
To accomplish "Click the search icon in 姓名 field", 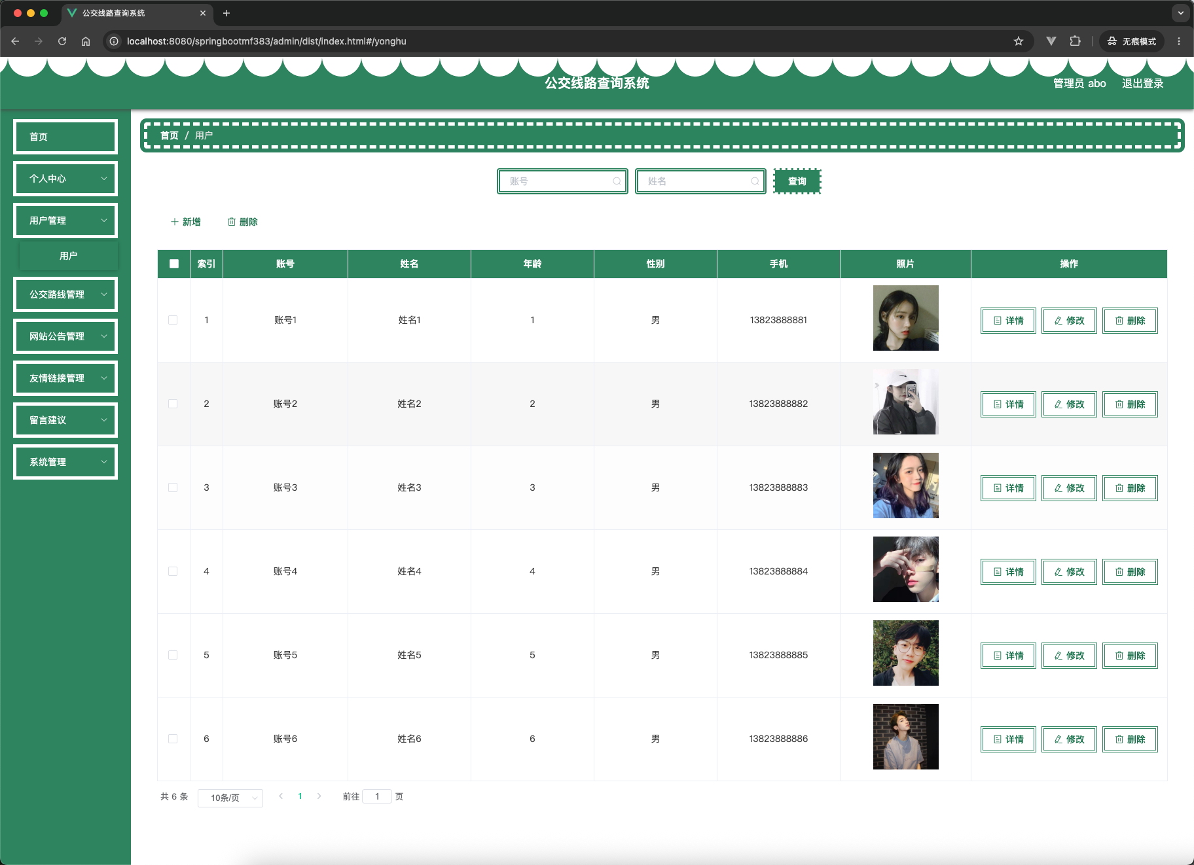I will (x=755, y=181).
